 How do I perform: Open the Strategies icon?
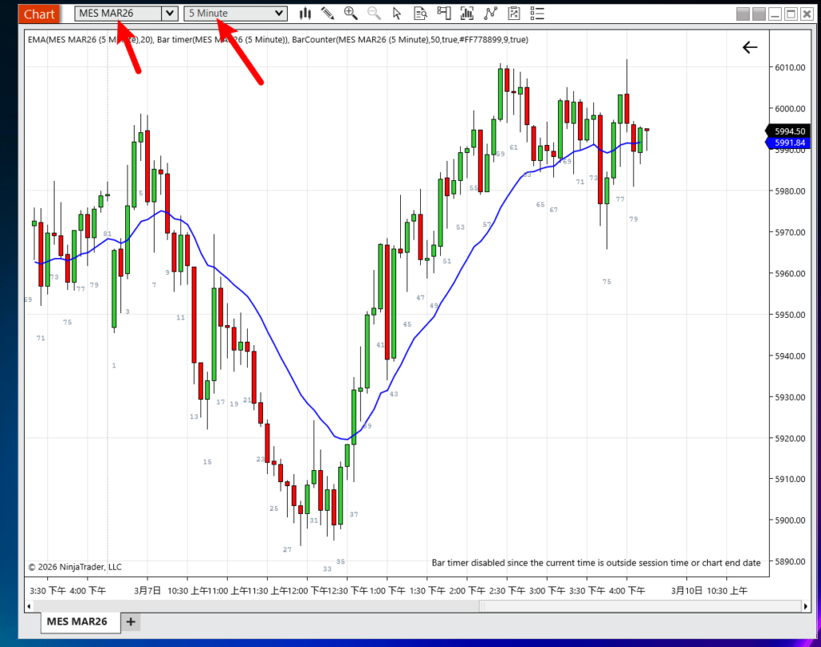[514, 14]
